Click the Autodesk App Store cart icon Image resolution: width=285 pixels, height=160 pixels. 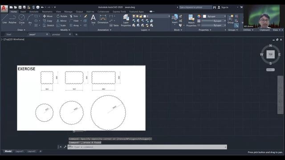241,7
